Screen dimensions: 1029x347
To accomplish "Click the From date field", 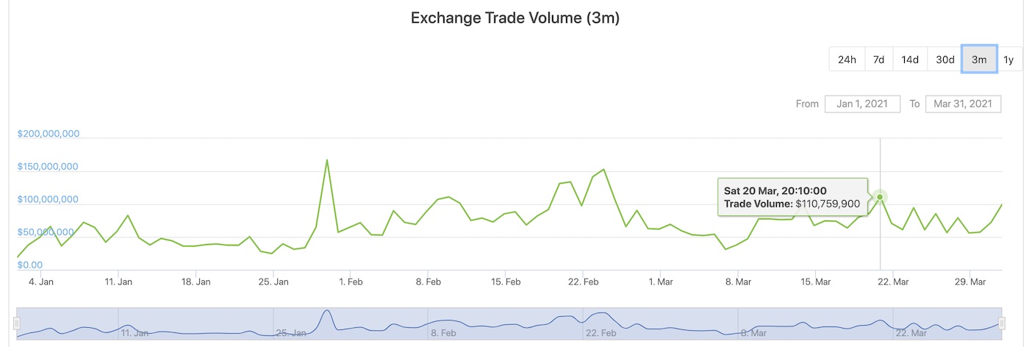I will point(862,104).
